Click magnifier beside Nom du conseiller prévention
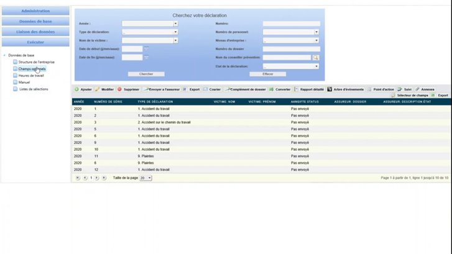The width and height of the screenshot is (452, 254). tap(316, 57)
